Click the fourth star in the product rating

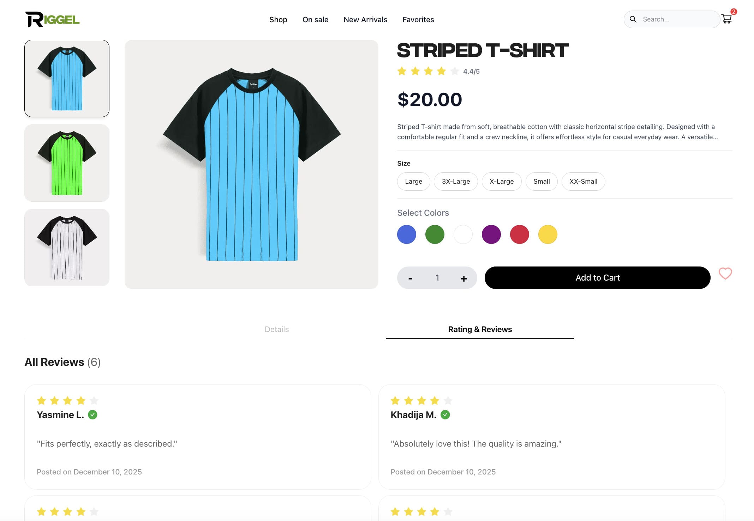tap(441, 71)
